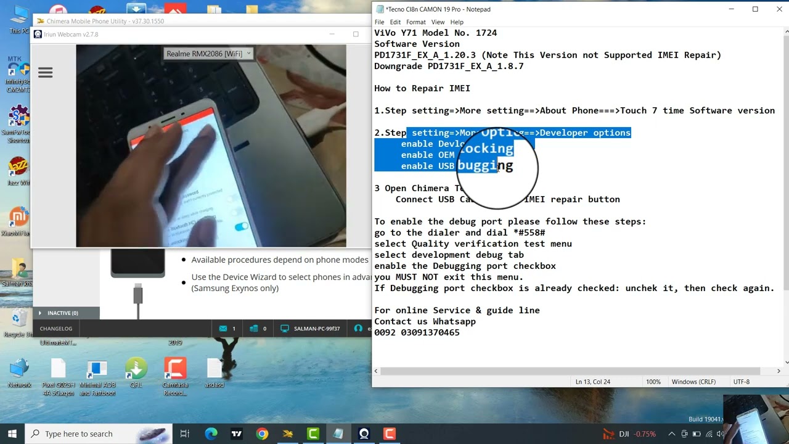Launch Microsoft Edge from the taskbar
789x444 pixels.
coord(211,434)
